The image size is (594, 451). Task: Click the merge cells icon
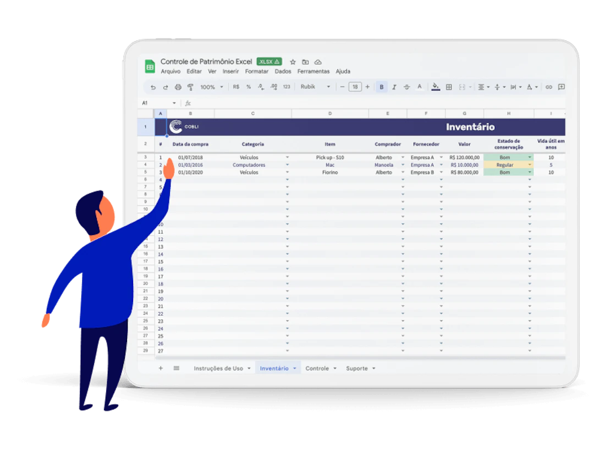(x=462, y=87)
